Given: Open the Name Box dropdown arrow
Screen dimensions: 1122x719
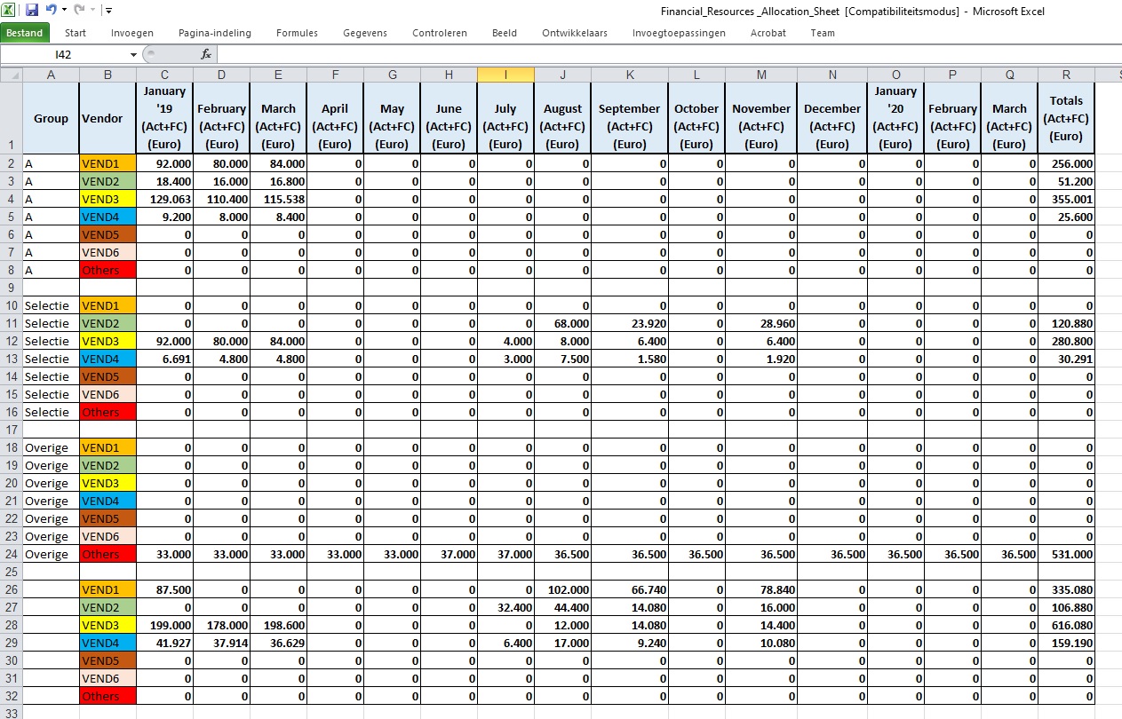Looking at the screenshot, I should coord(133,54).
